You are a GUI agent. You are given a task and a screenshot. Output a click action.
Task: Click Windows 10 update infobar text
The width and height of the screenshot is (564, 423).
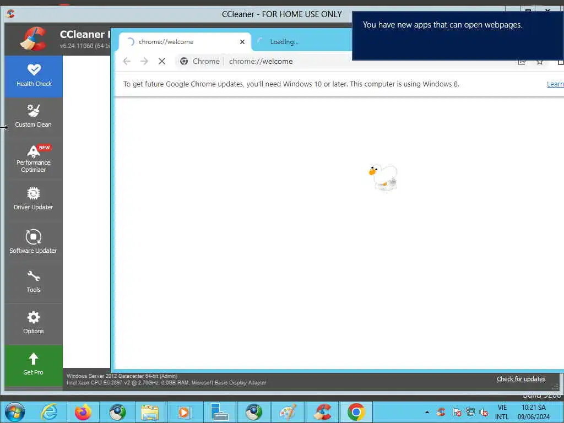(291, 84)
